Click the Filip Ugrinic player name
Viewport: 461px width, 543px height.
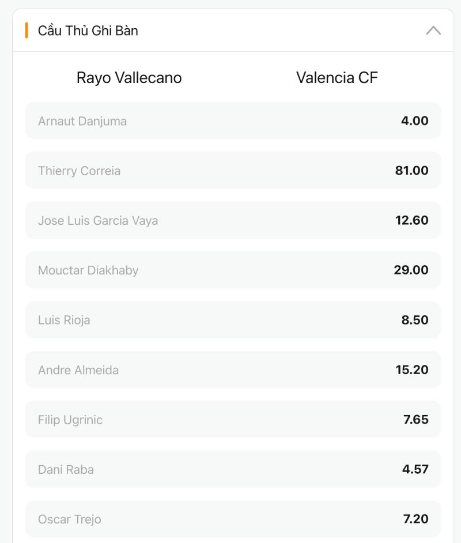(70, 420)
